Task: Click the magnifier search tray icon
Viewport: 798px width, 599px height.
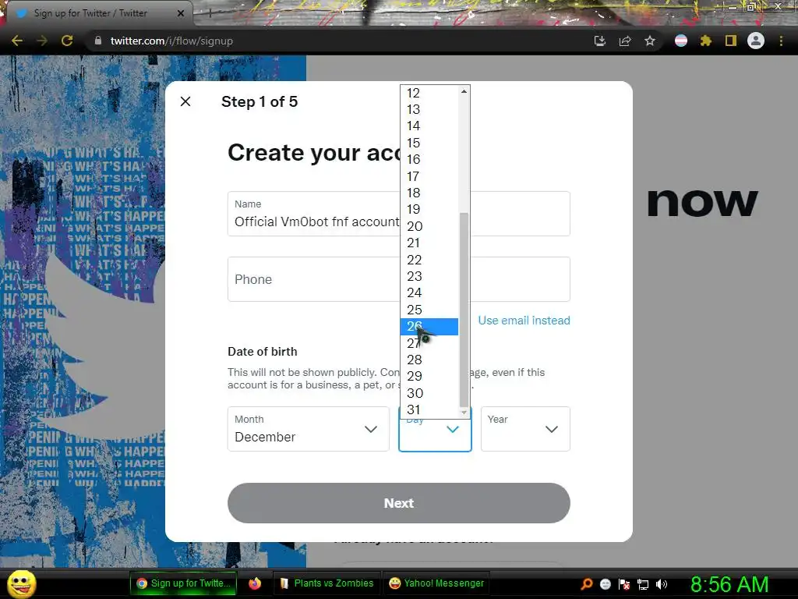Action: click(587, 584)
